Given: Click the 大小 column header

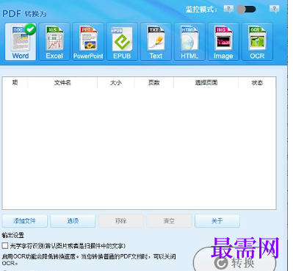Looking at the screenshot, I should click(116, 83).
